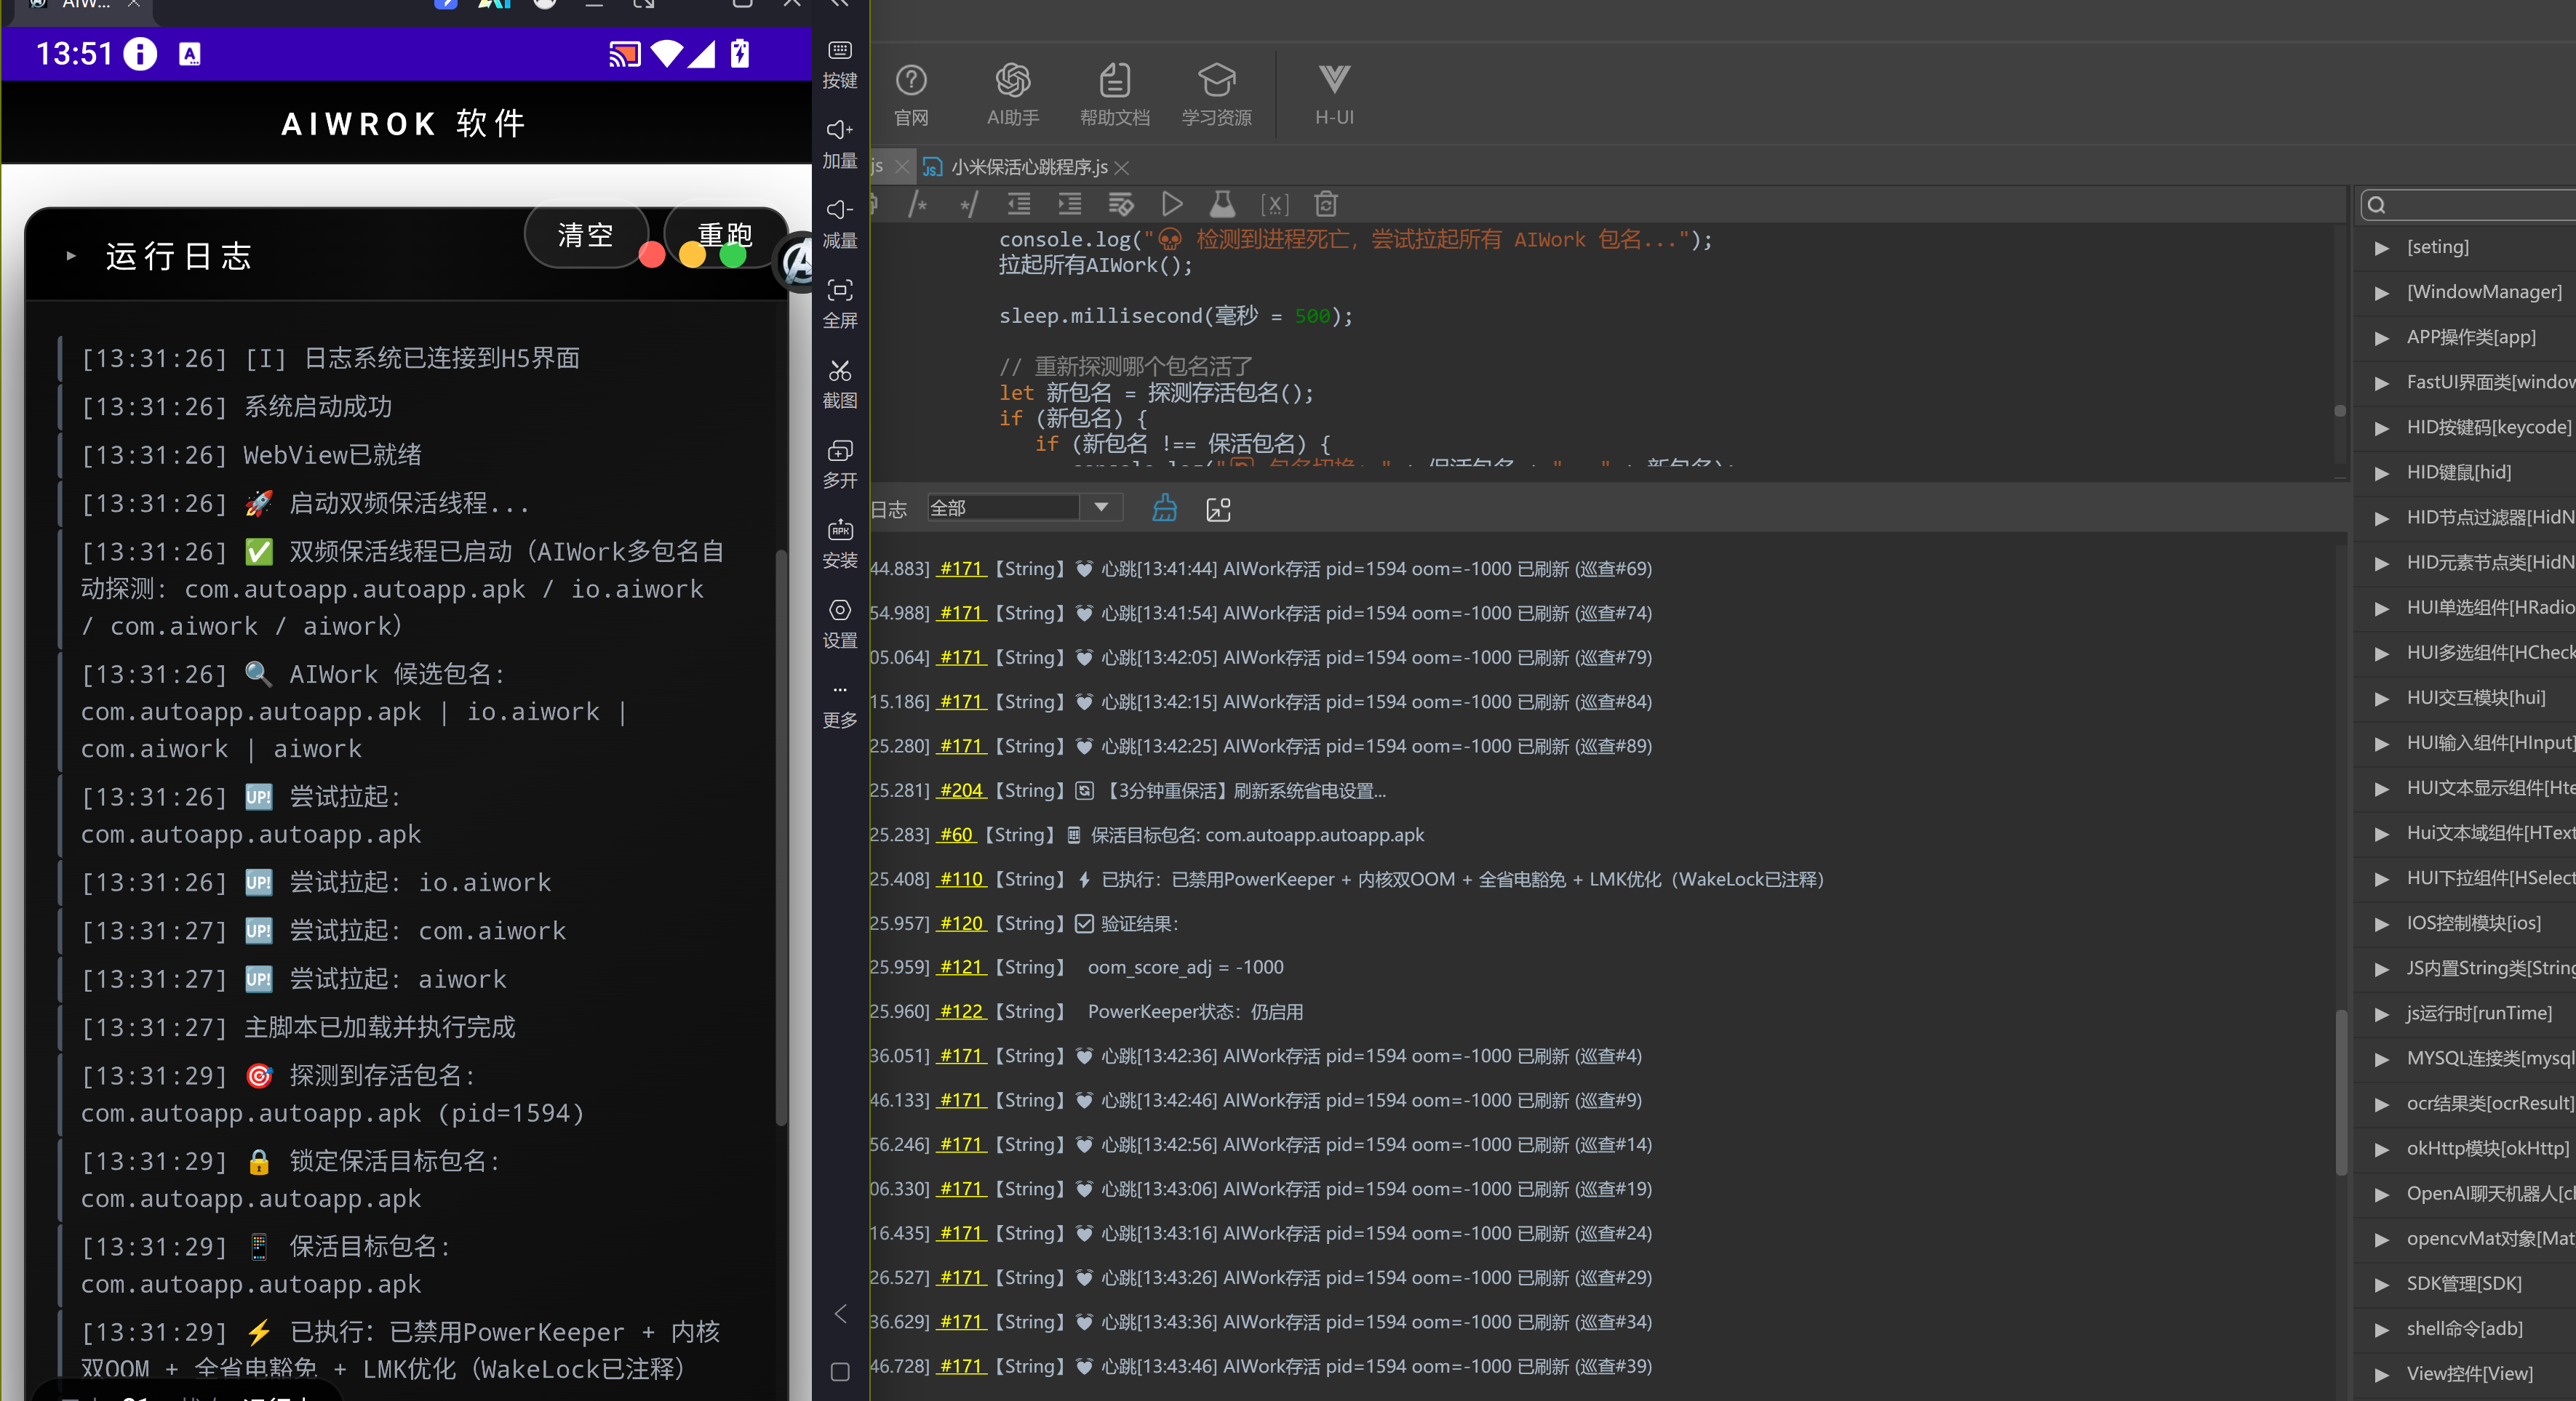Take a screenshot with the 截图 scissors

[839, 384]
